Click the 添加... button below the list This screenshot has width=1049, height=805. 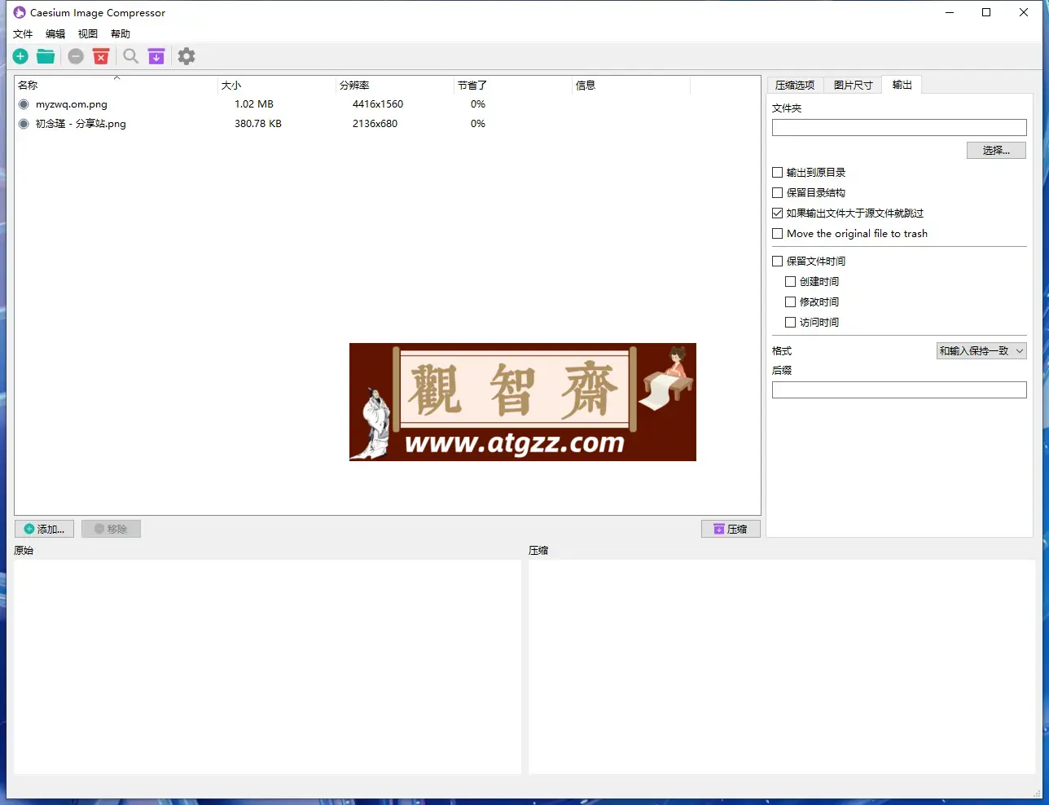click(45, 529)
